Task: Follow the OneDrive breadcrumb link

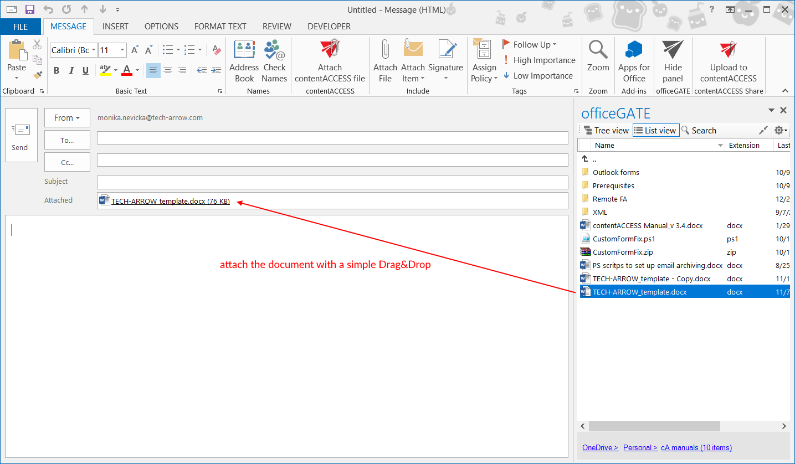Action: [x=600, y=447]
